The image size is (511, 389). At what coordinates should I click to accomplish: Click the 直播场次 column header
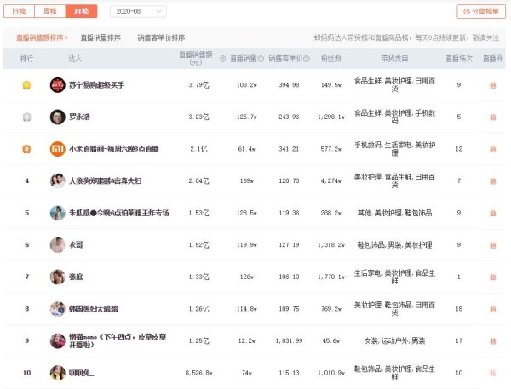click(459, 59)
